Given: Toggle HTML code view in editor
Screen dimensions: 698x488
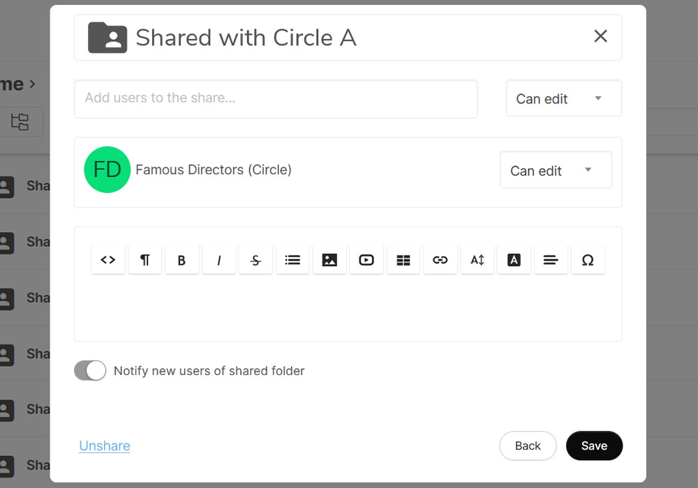Looking at the screenshot, I should click(108, 260).
